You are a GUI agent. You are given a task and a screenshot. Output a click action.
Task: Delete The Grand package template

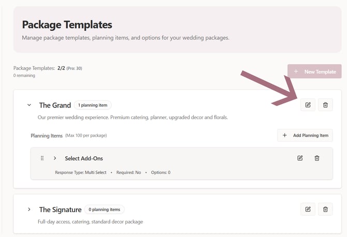tap(325, 105)
